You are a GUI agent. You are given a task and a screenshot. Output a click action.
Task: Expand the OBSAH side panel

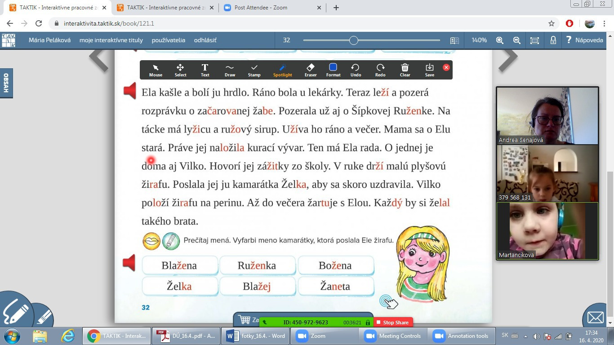click(x=6, y=83)
